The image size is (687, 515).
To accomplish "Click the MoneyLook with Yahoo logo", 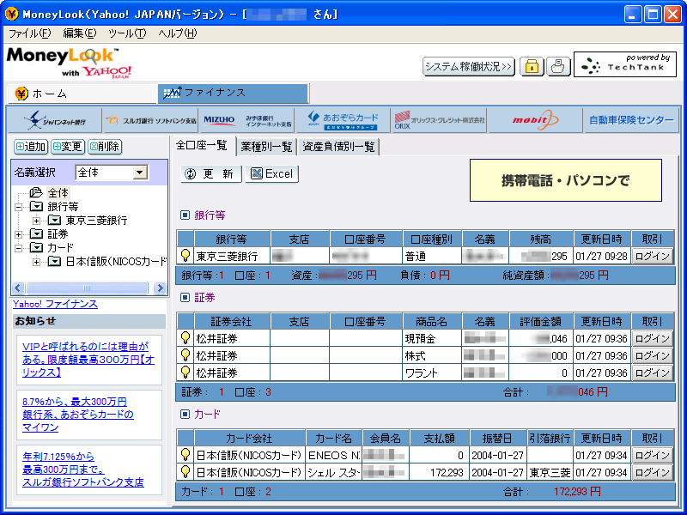I will [x=69, y=63].
